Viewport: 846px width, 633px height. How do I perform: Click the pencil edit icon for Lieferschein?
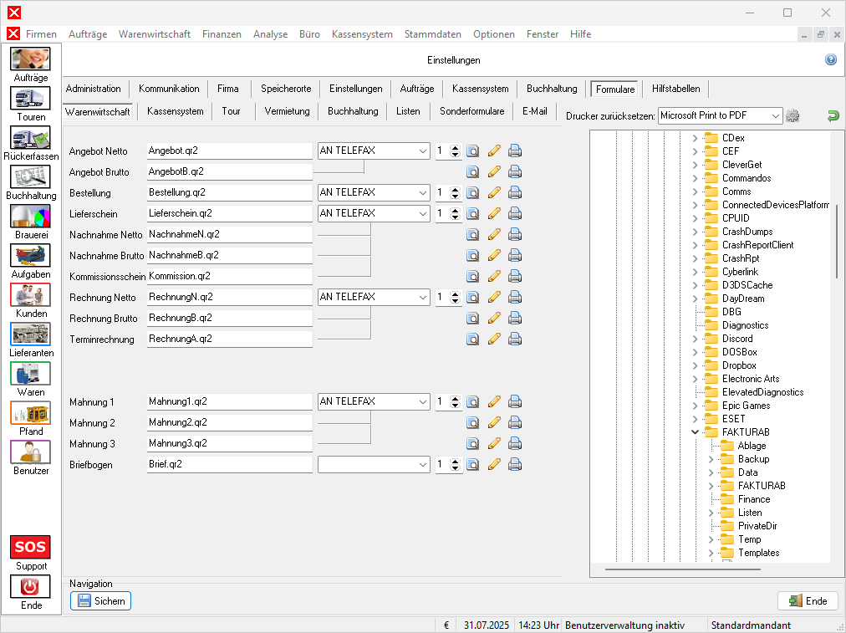point(494,213)
